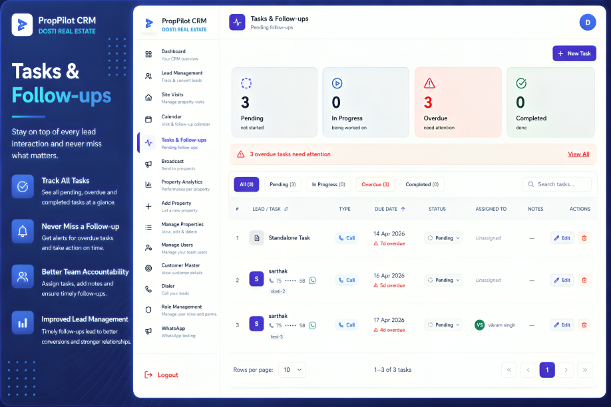Screen dimensions: 611x407
Task: Delete the Standalone Task row
Action: (x=584, y=238)
